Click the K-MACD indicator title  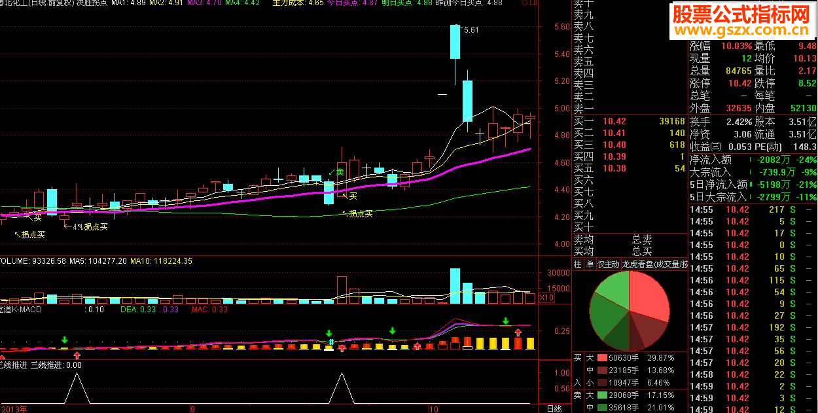21,310
